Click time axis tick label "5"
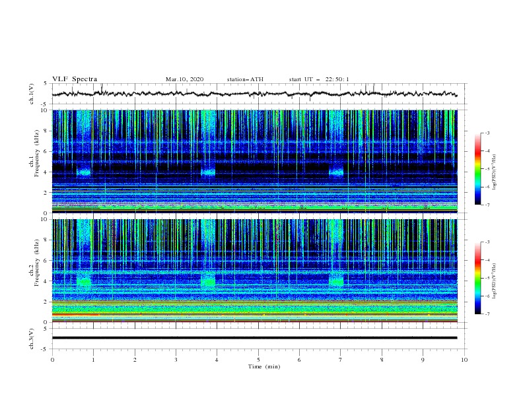This screenshot has height=404, width=523. coord(258,360)
